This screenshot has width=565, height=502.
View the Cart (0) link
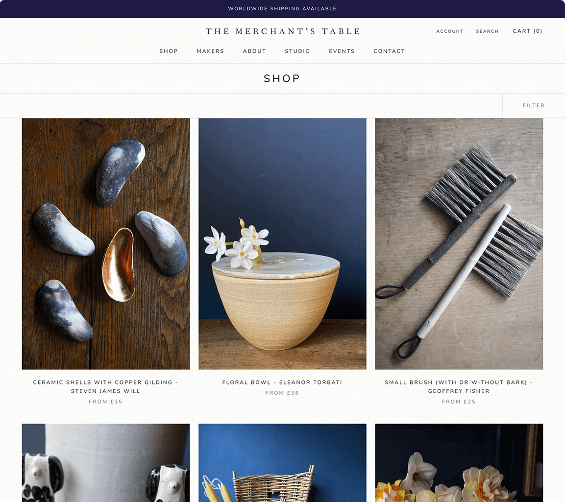528,31
